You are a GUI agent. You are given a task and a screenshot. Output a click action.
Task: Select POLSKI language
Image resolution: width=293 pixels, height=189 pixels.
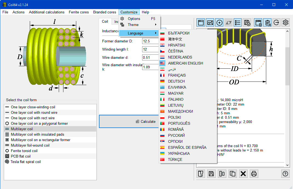tap(188, 117)
